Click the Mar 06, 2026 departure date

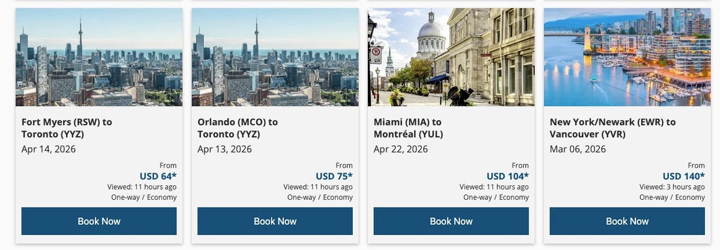(x=577, y=149)
